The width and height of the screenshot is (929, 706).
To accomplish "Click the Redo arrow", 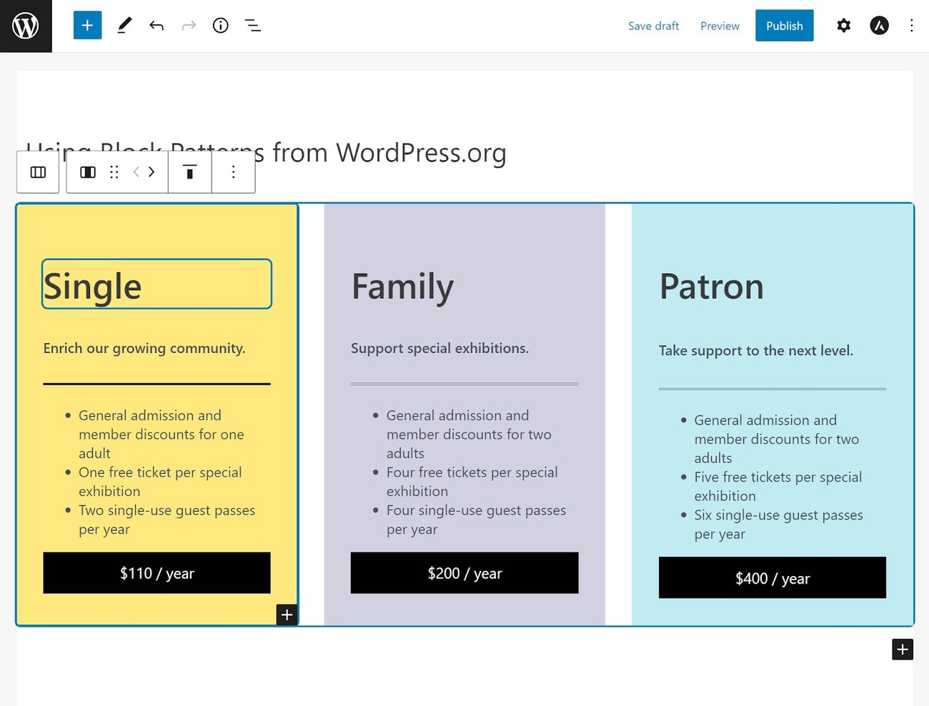I will tap(189, 25).
